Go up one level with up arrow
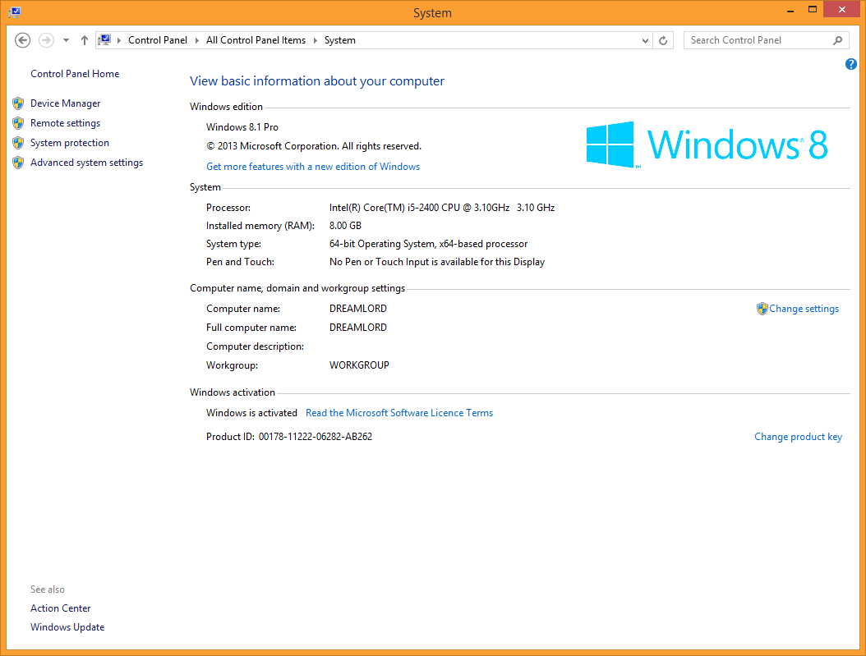The image size is (866, 656). click(x=85, y=40)
